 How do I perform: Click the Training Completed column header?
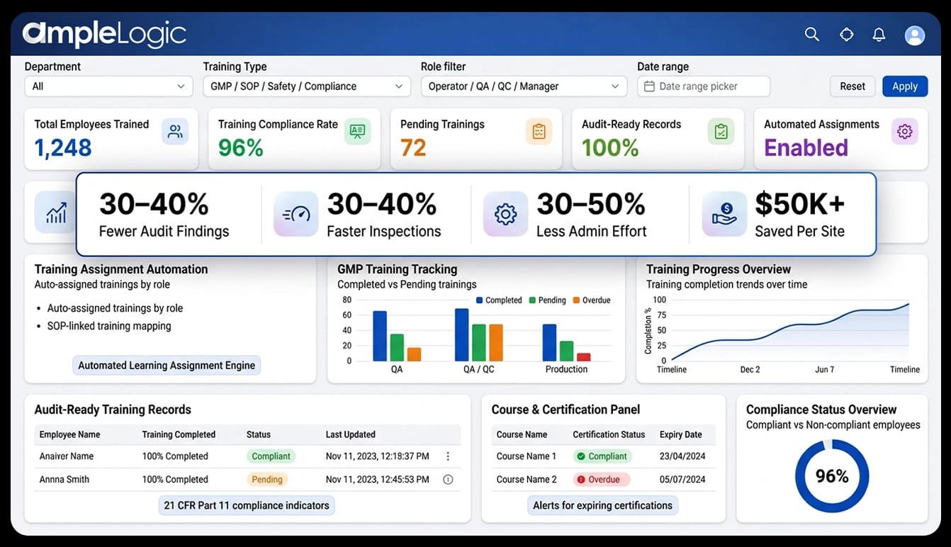coord(179,434)
